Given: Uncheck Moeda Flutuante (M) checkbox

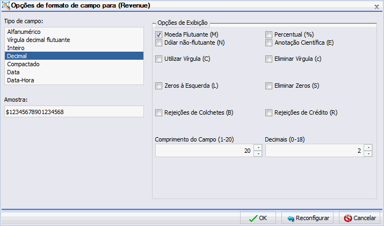Looking at the screenshot, I should pos(159,34).
